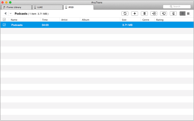
Task: Sort by the Name column header
Action: point(14,20)
